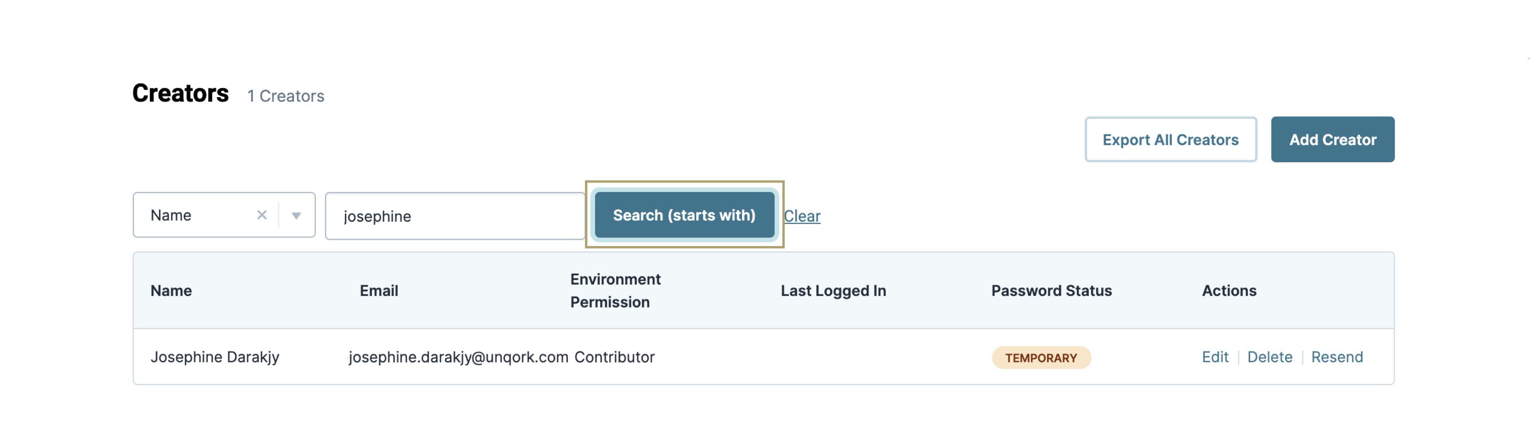Click the Contributor permission cell
The height and width of the screenshot is (421, 1530).
(614, 357)
